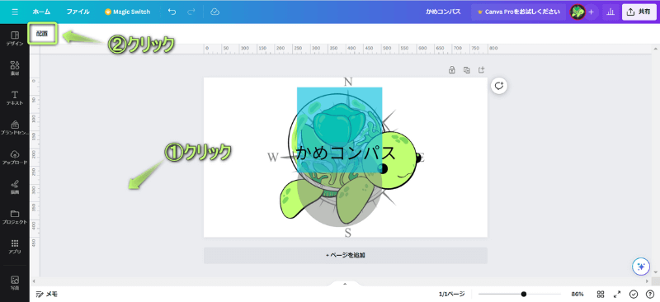The width and height of the screenshot is (660, 302).
Task: Select the design title かめコンパス in the header
Action: point(443,12)
